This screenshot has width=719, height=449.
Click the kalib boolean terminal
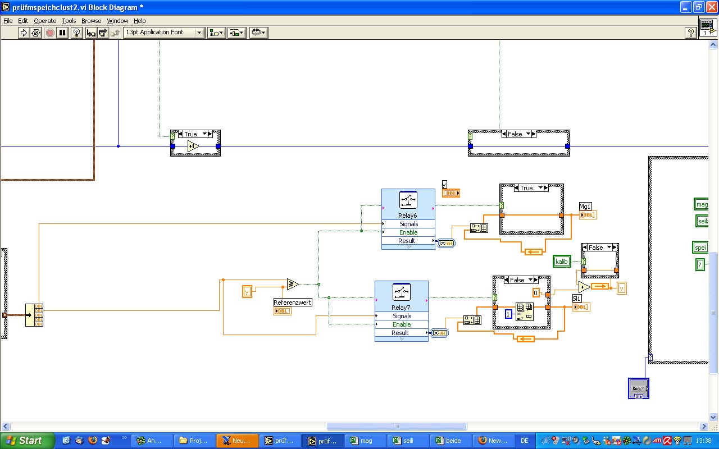tap(562, 261)
